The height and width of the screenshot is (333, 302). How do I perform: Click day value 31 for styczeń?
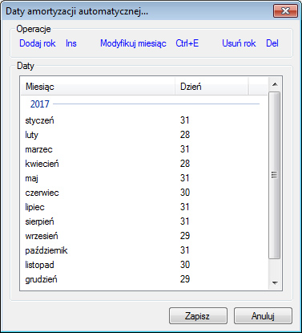[185, 120]
